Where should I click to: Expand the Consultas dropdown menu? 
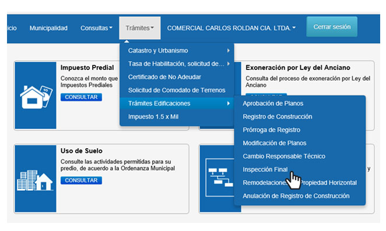[x=96, y=28]
